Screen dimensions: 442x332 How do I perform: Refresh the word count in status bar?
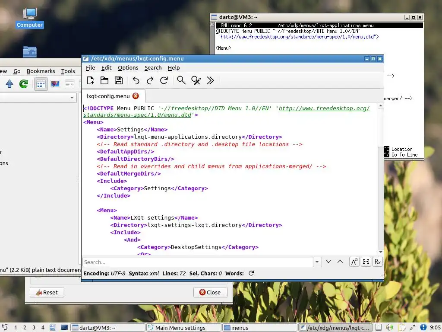(251, 273)
